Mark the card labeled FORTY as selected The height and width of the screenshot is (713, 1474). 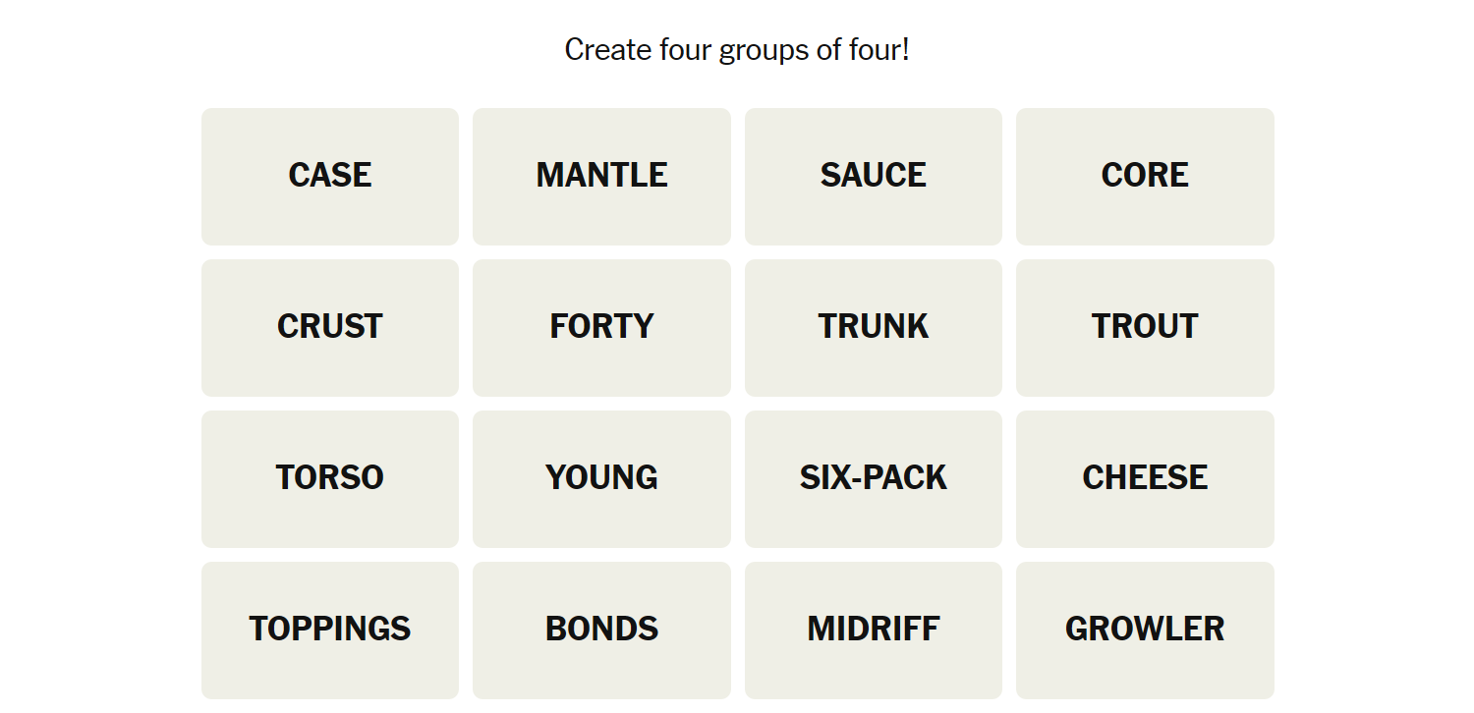point(601,328)
